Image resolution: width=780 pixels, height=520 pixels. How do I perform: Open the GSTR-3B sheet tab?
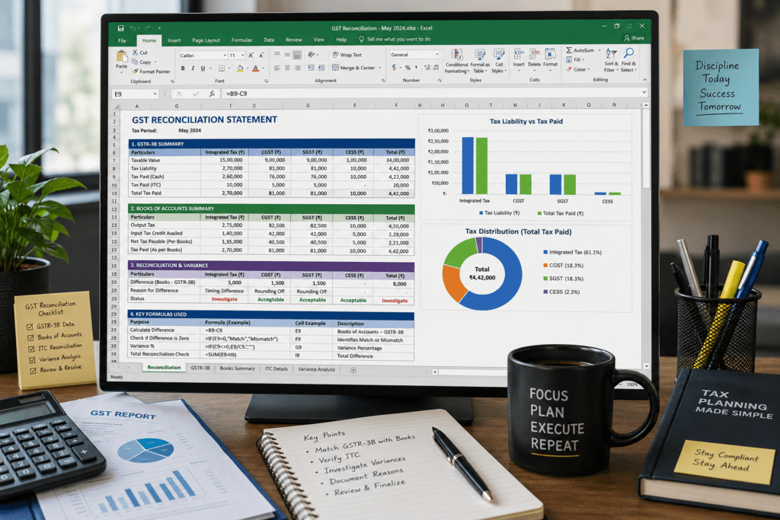[x=200, y=368]
